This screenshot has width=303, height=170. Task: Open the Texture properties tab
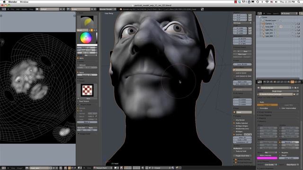292,82
